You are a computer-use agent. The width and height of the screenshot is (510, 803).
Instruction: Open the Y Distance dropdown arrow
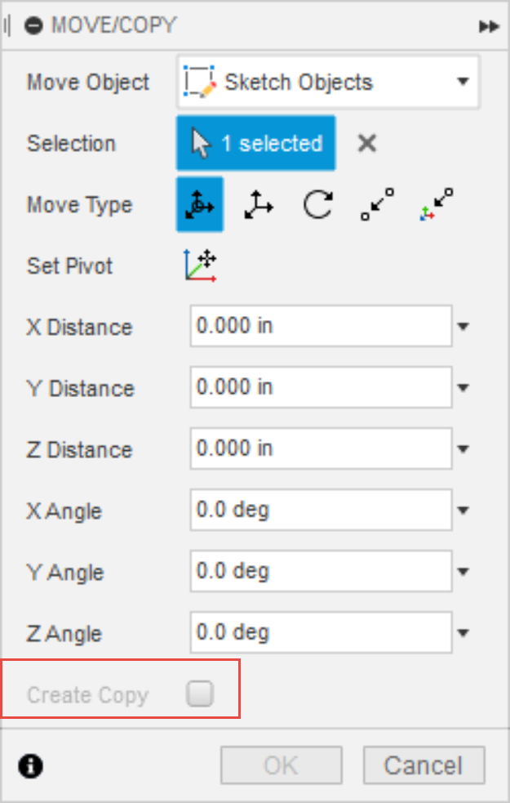[x=463, y=388]
